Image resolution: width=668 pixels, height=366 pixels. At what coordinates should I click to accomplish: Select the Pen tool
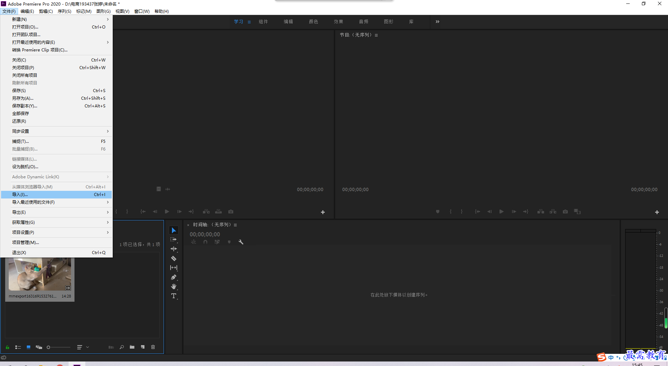point(174,277)
